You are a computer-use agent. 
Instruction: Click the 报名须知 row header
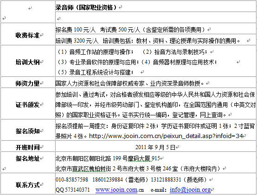pos(27,131)
